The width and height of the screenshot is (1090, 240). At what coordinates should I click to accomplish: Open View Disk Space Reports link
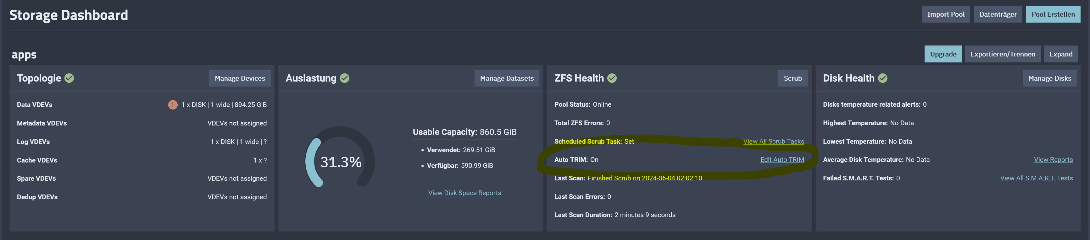pos(464,193)
